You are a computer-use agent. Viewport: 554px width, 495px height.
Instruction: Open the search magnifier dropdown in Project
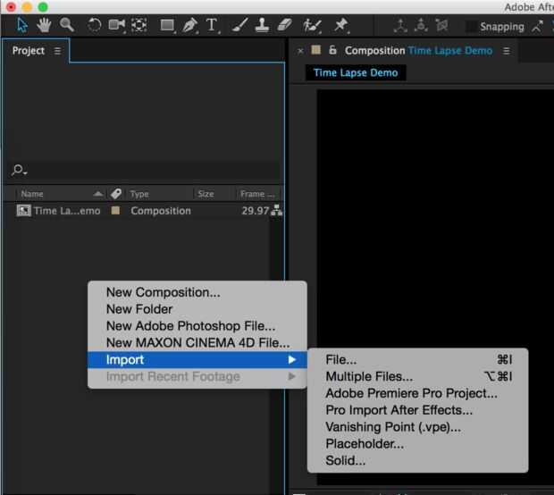click(19, 171)
